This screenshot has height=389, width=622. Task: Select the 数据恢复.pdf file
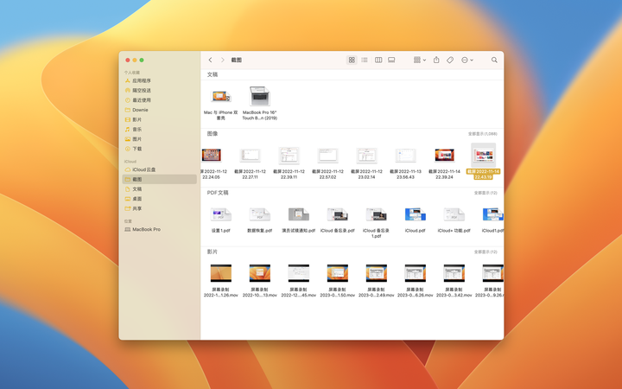(259, 220)
